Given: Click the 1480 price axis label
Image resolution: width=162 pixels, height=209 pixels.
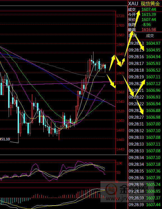Looking at the screenshot, I should click(x=120, y=130).
